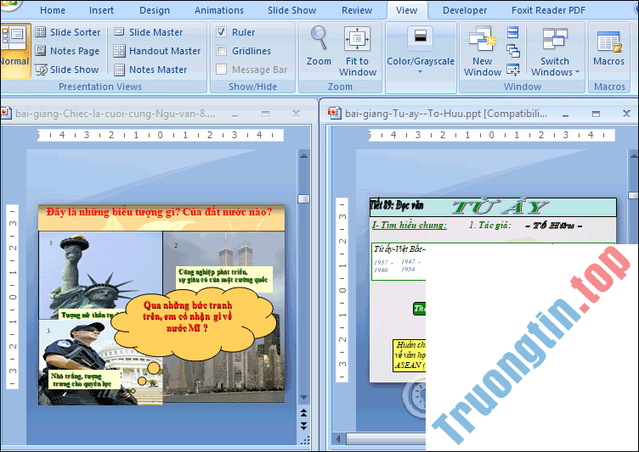
Task: Open Slide Master view
Action: pos(149,32)
